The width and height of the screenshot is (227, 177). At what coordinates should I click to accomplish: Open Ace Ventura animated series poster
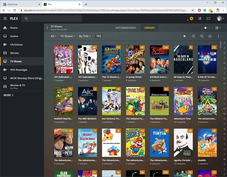(x=111, y=101)
